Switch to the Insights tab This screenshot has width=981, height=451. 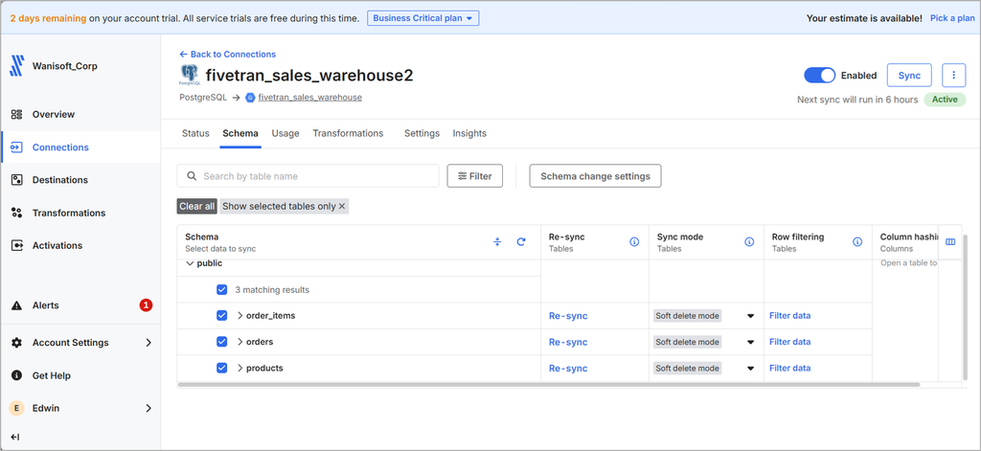coord(469,133)
